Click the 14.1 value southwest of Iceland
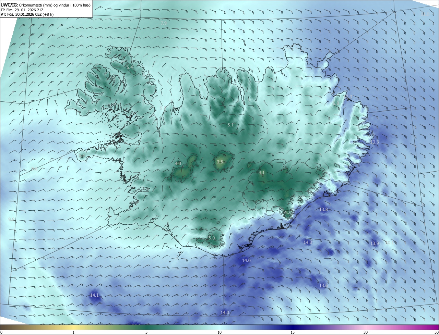 click(94, 295)
